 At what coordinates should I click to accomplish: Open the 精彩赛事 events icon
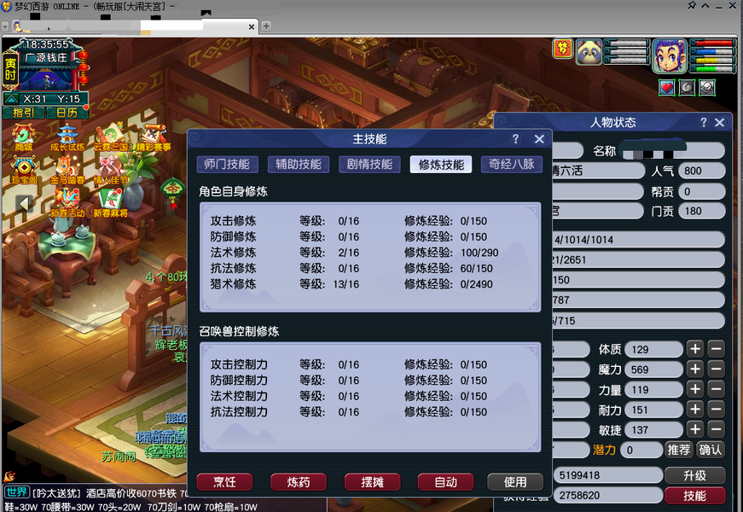153,137
